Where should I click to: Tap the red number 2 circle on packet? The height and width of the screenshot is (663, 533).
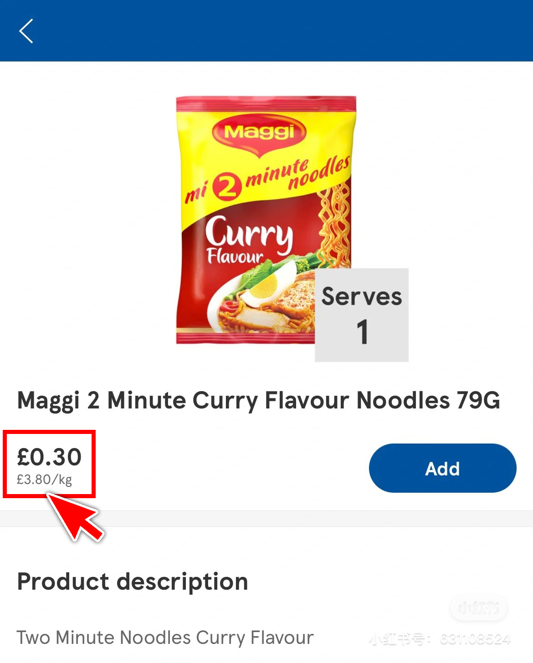pos(226,187)
